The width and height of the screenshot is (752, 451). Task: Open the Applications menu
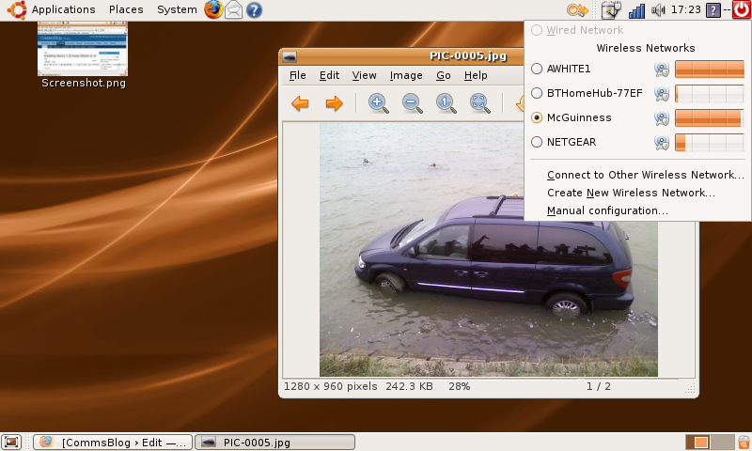[63, 9]
